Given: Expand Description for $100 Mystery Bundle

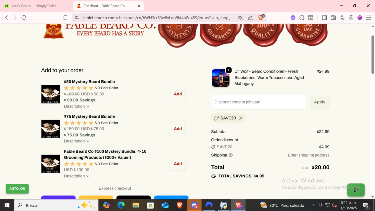Looking at the screenshot, I should coord(76,176).
